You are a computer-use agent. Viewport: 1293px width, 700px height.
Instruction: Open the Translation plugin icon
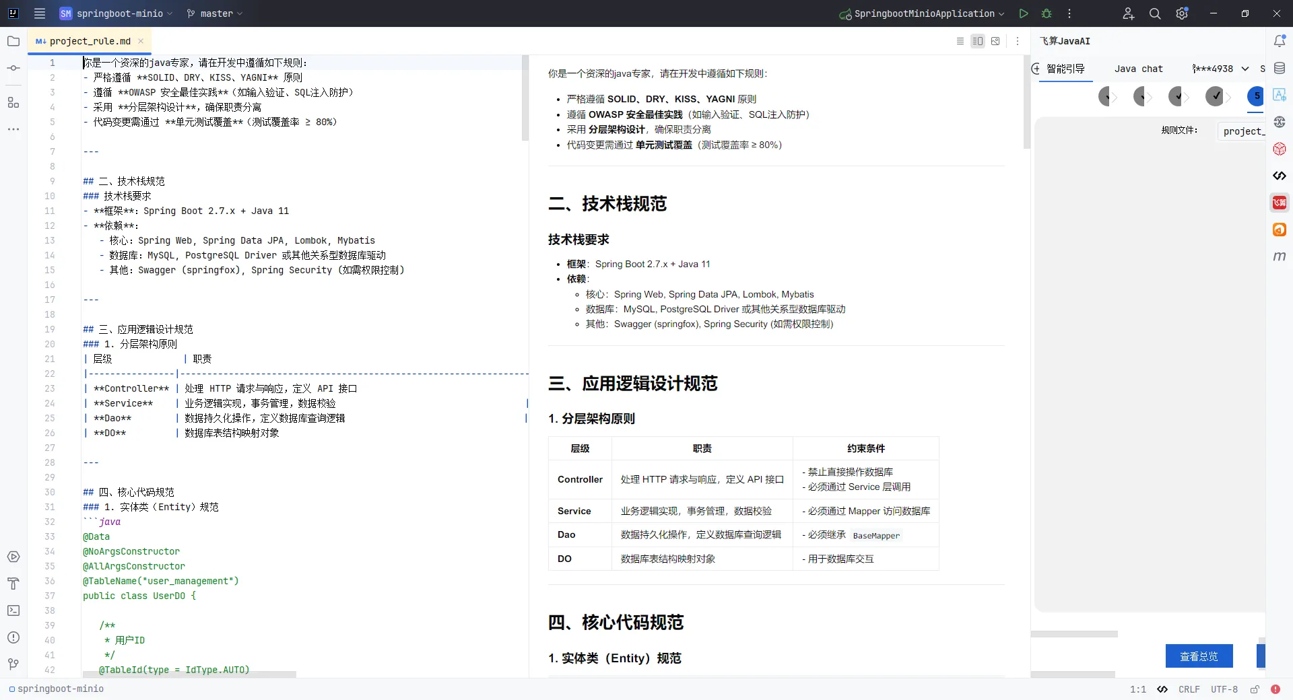pyautogui.click(x=1280, y=95)
